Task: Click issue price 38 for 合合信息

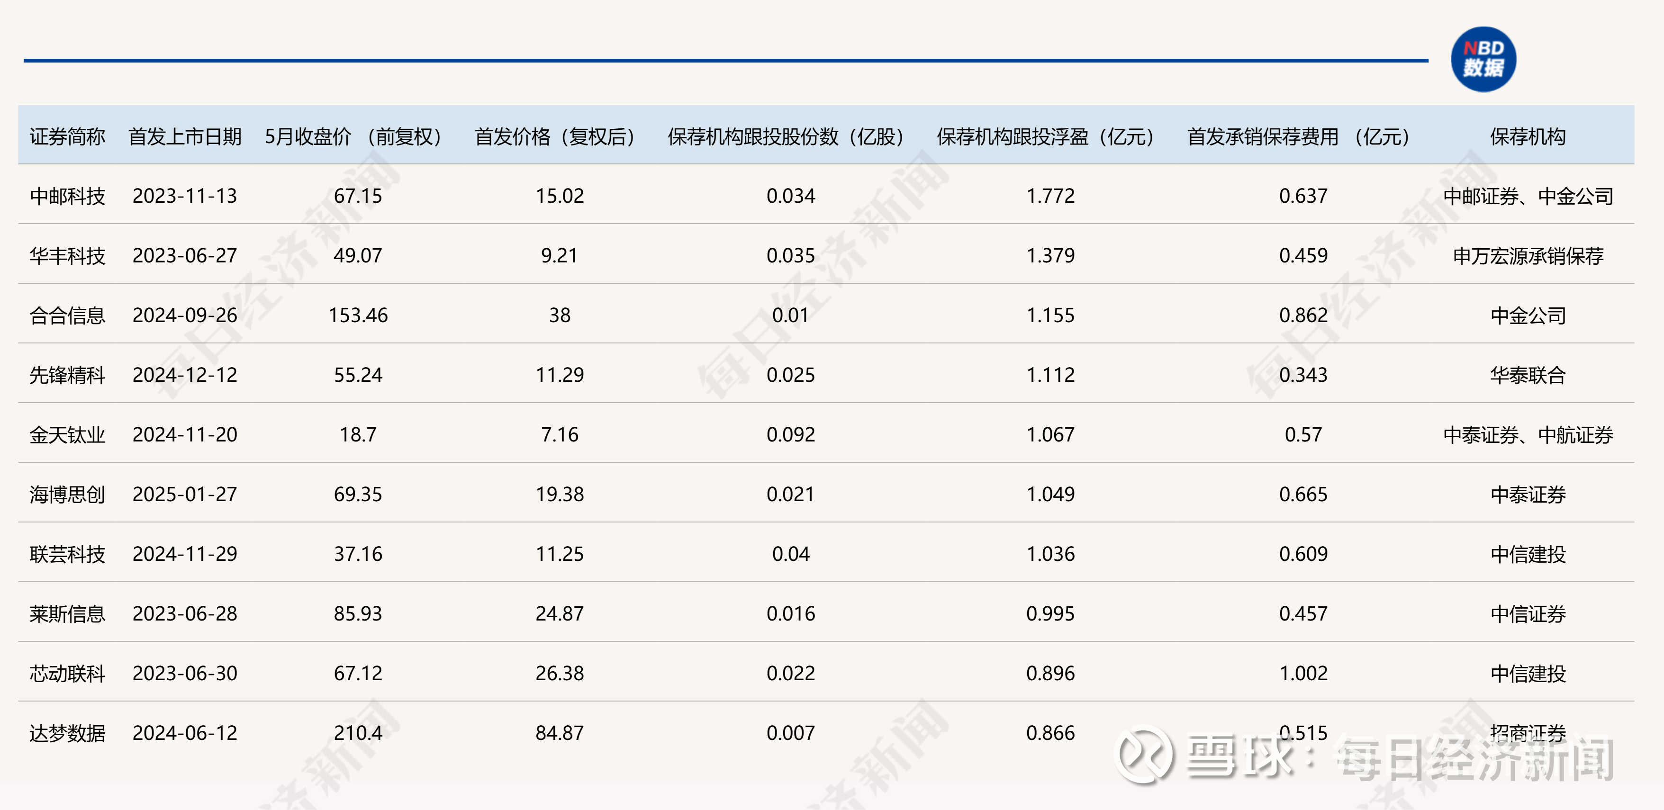Action: tap(560, 315)
